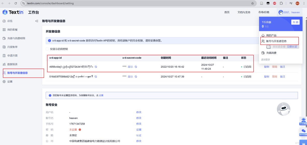Enable 仅显示启用密钥 checkbox

(47, 49)
